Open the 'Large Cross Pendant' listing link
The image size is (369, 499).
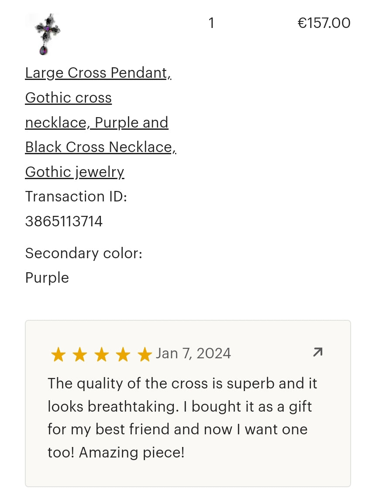(x=98, y=73)
